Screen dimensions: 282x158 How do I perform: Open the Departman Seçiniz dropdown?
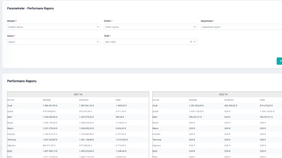(241, 27)
